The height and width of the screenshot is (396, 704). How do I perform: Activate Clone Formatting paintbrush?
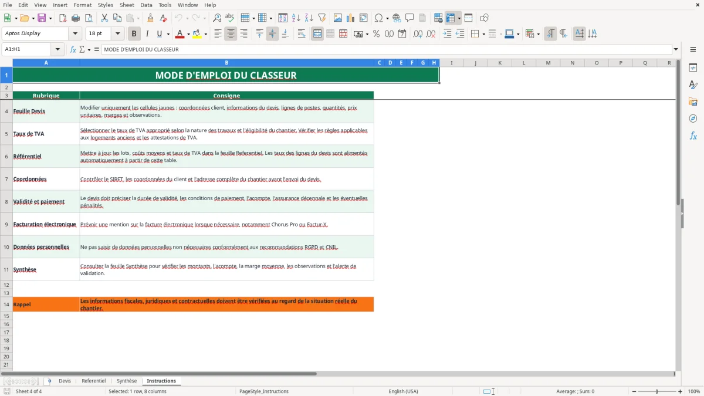(150, 18)
